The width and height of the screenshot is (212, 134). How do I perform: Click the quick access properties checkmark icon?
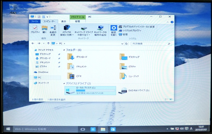pos(39,17)
